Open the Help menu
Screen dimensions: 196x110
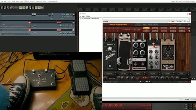point(44,2)
